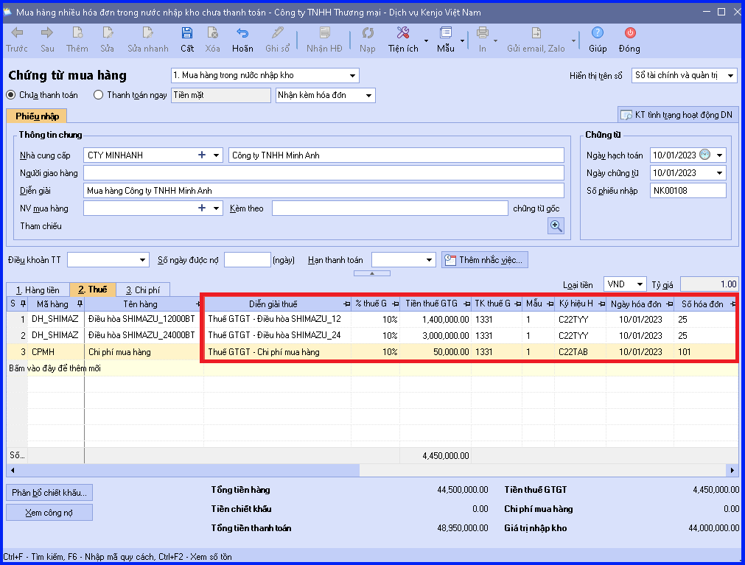Click the Sửa nhanh quick-edit icon
The width and height of the screenshot is (745, 565).
click(148, 32)
